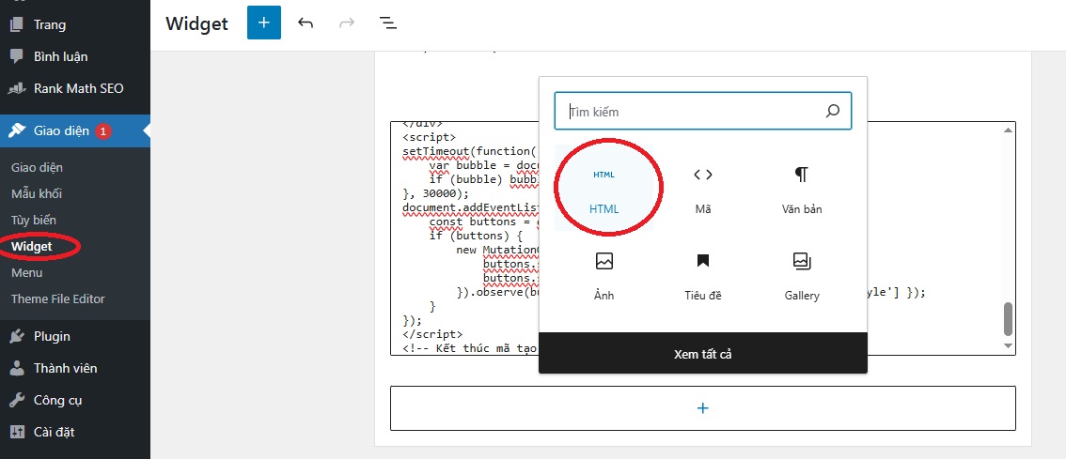The image size is (1066, 459).
Task: Click the Bình luận speech bubble icon
Action: tap(16, 56)
